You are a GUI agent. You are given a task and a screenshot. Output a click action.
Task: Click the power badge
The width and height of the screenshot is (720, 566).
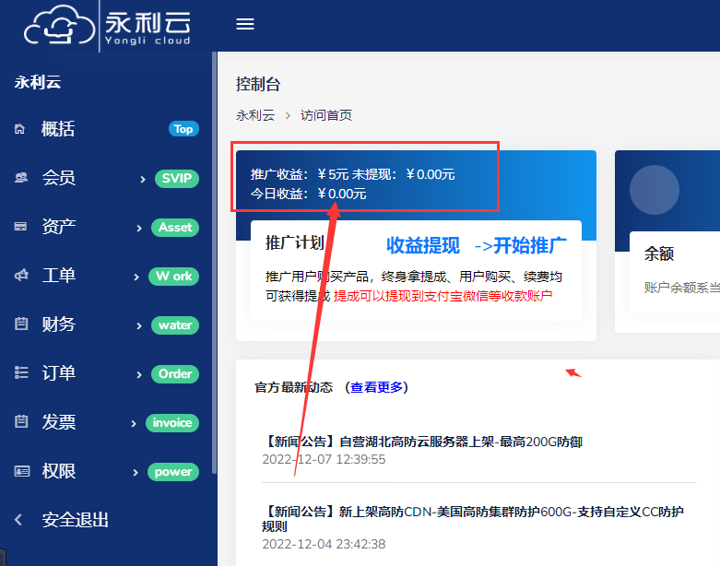coord(173,472)
